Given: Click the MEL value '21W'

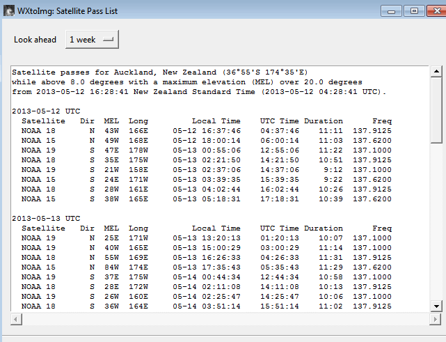Looking at the screenshot, I should coord(111,170).
